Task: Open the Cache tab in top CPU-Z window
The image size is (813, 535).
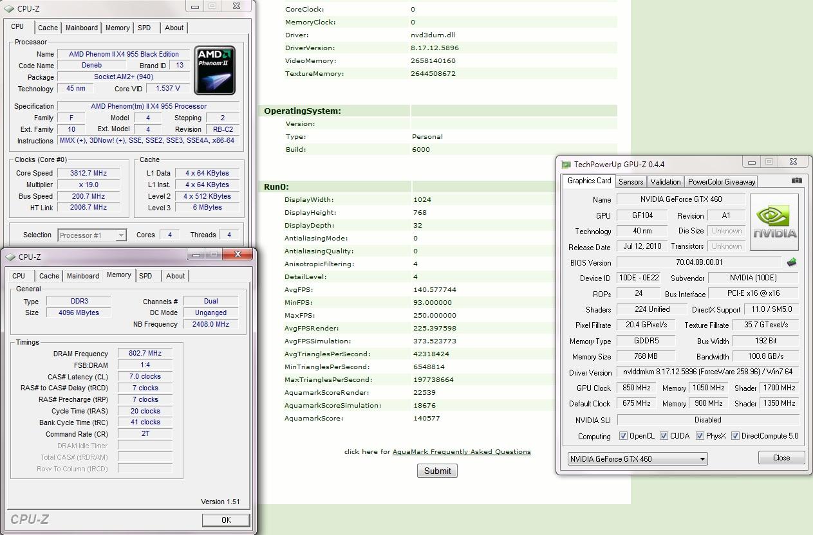Action: point(48,28)
